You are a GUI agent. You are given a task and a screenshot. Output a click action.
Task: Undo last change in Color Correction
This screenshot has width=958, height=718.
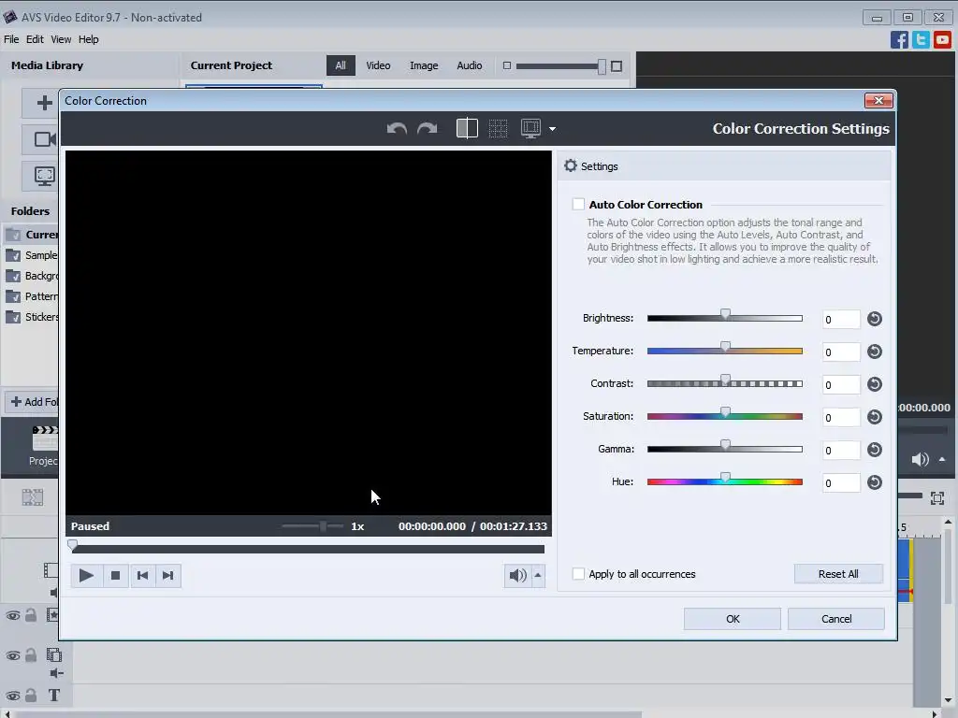coord(397,128)
